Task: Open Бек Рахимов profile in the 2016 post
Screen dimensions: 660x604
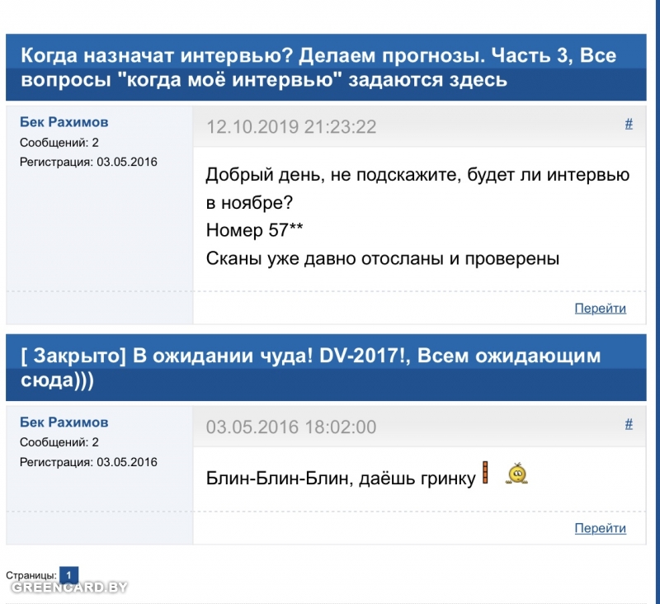Action: click(64, 422)
